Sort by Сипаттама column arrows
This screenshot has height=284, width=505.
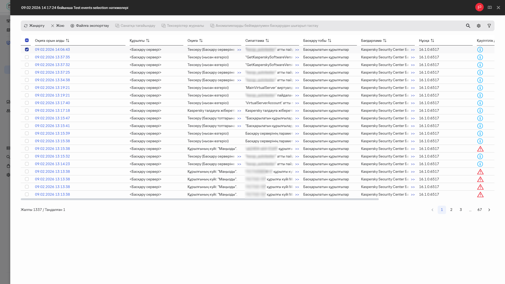[267, 40]
